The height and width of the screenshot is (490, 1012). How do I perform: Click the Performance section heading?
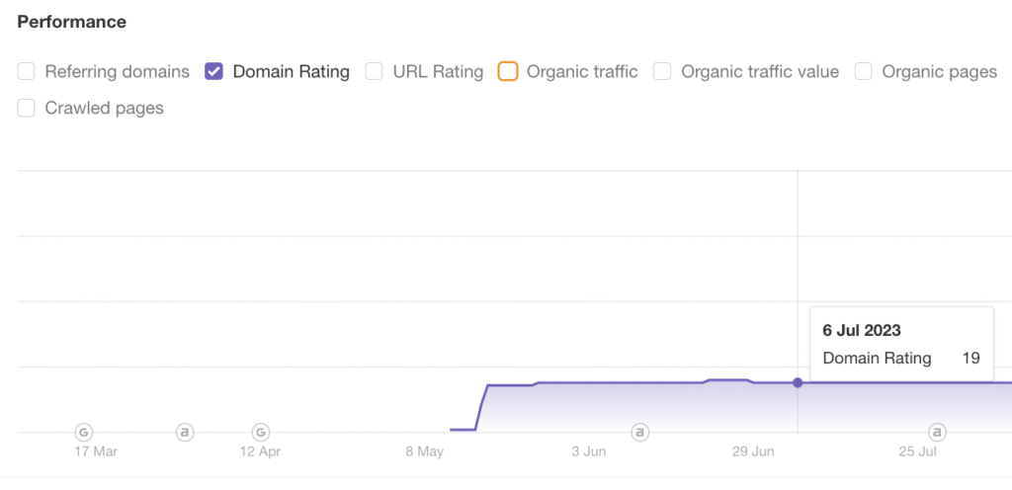pyautogui.click(x=72, y=21)
